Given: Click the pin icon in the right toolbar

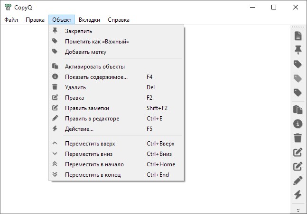Looking at the screenshot, I should (x=298, y=50).
